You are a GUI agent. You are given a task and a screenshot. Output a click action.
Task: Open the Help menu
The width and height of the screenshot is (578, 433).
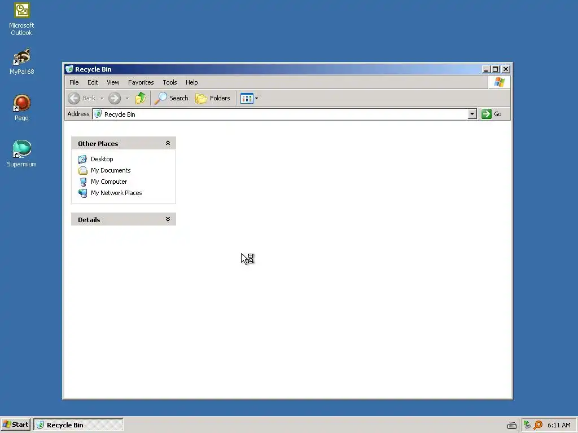[192, 82]
